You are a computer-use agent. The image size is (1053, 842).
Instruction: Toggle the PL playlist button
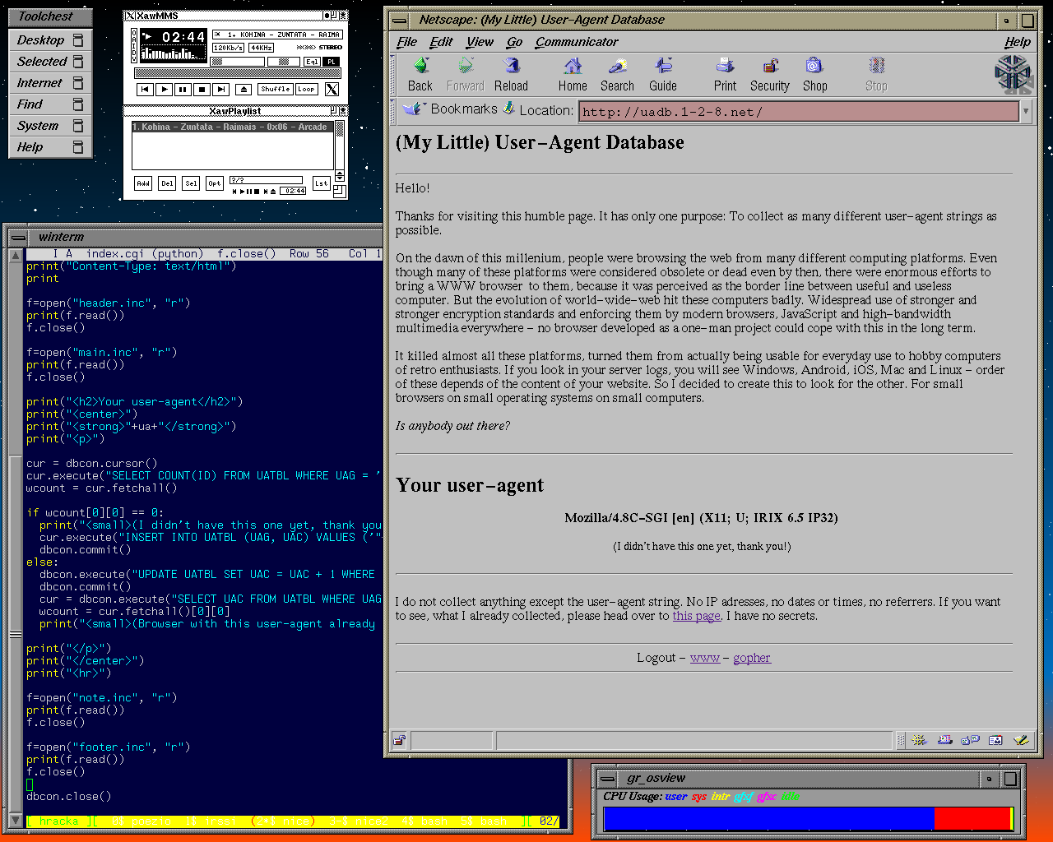click(331, 62)
